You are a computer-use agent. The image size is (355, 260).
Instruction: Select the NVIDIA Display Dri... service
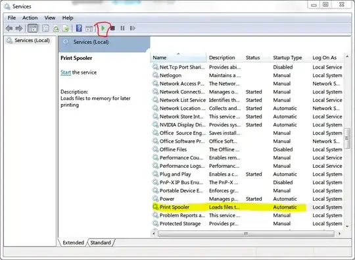pyautogui.click(x=183, y=124)
